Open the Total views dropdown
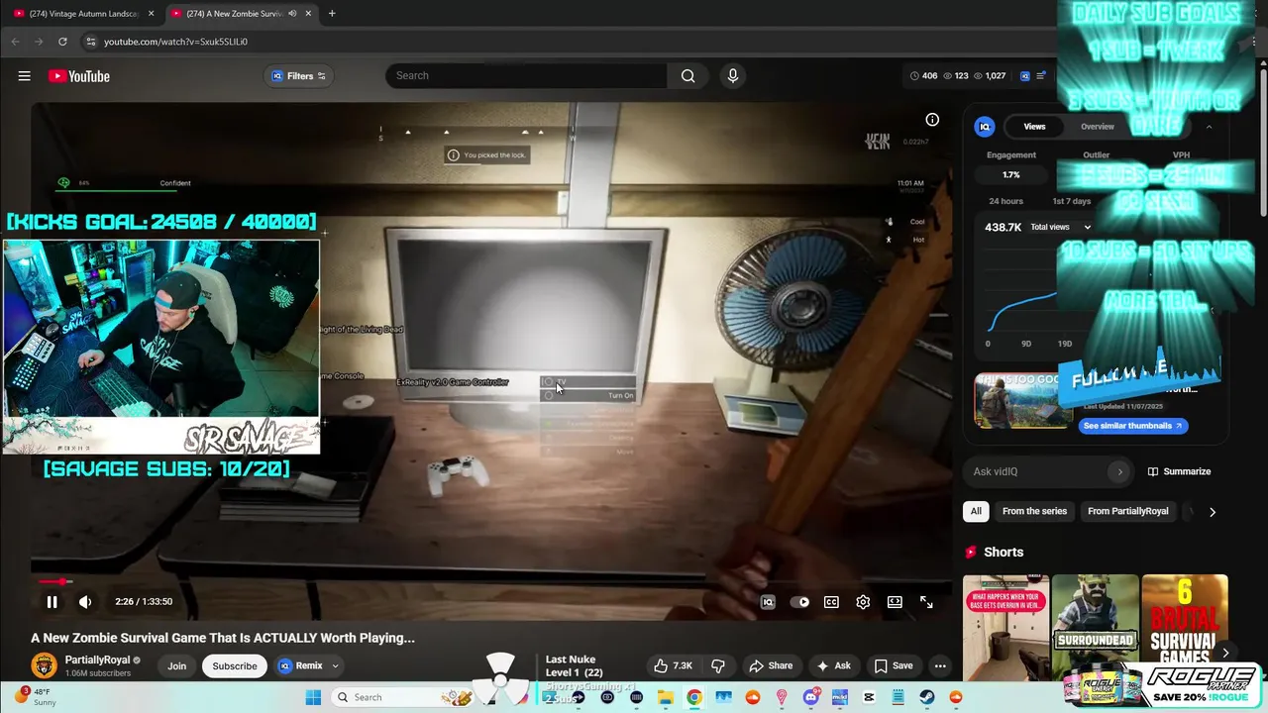1268x713 pixels. tap(1061, 227)
